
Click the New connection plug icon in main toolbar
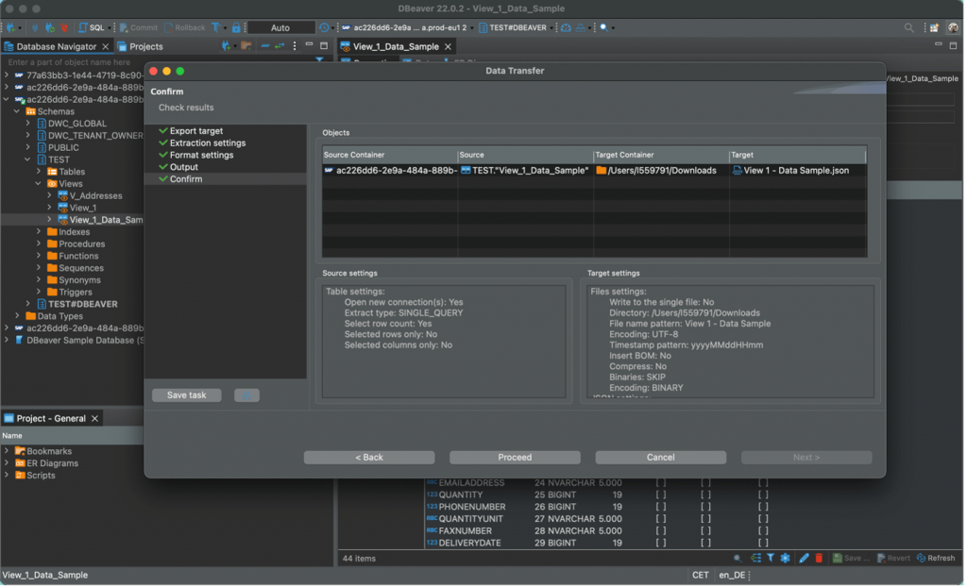click(x=11, y=27)
